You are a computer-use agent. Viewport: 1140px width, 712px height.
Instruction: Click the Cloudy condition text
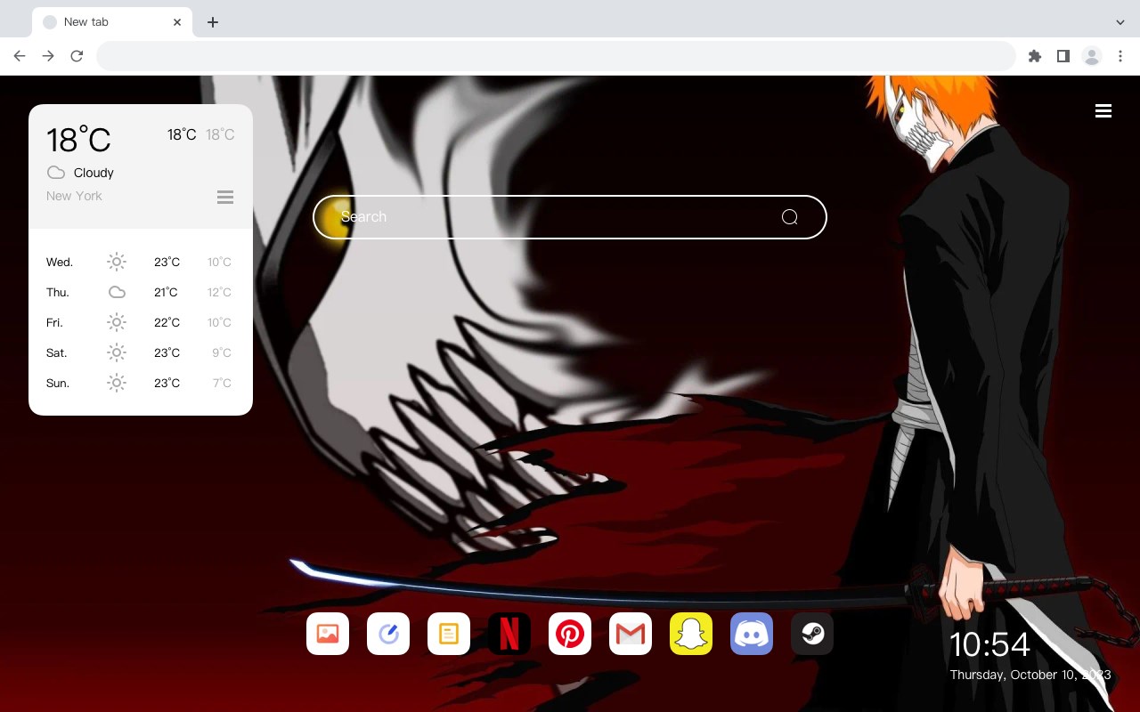click(94, 173)
